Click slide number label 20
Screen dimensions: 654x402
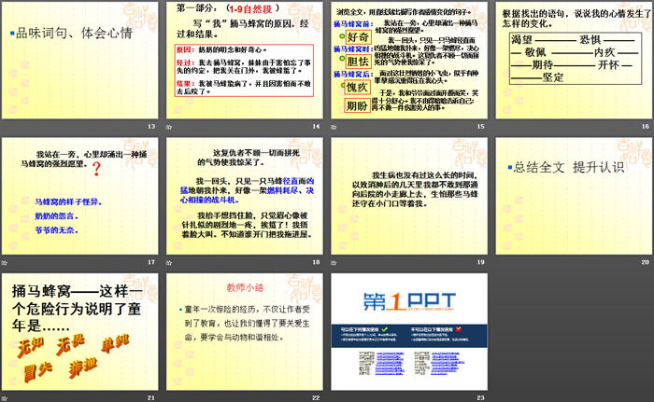point(646,262)
